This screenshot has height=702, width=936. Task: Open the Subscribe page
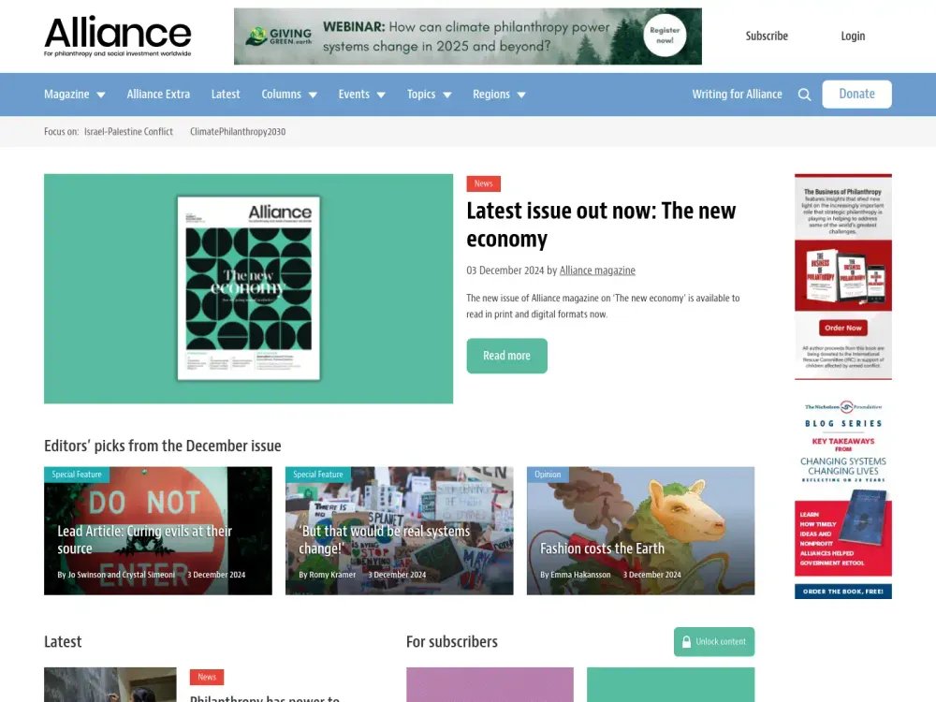(x=767, y=36)
